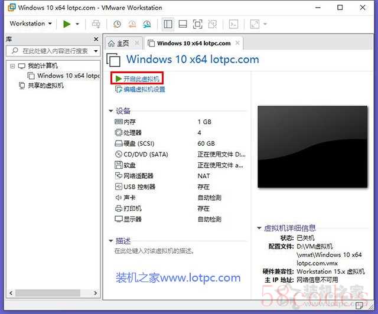The image size is (378, 314).
Task: Click the virtual machine screen thumbnail
Action: coord(312,146)
